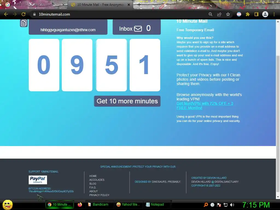
Task: Click the action center flag tray icon
Action: pos(219,205)
